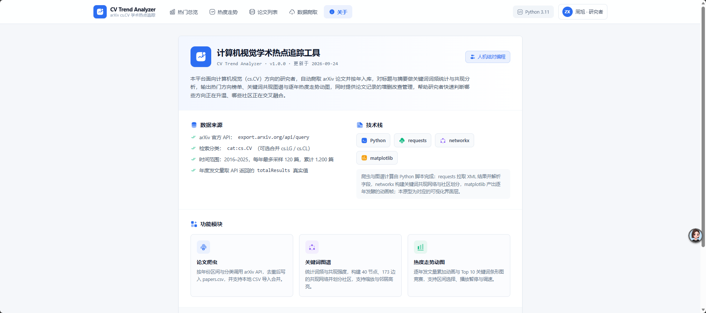Click the version line v1.0.0 更新于 2026-09-24
Screen dimensions: 706x313
point(277,64)
